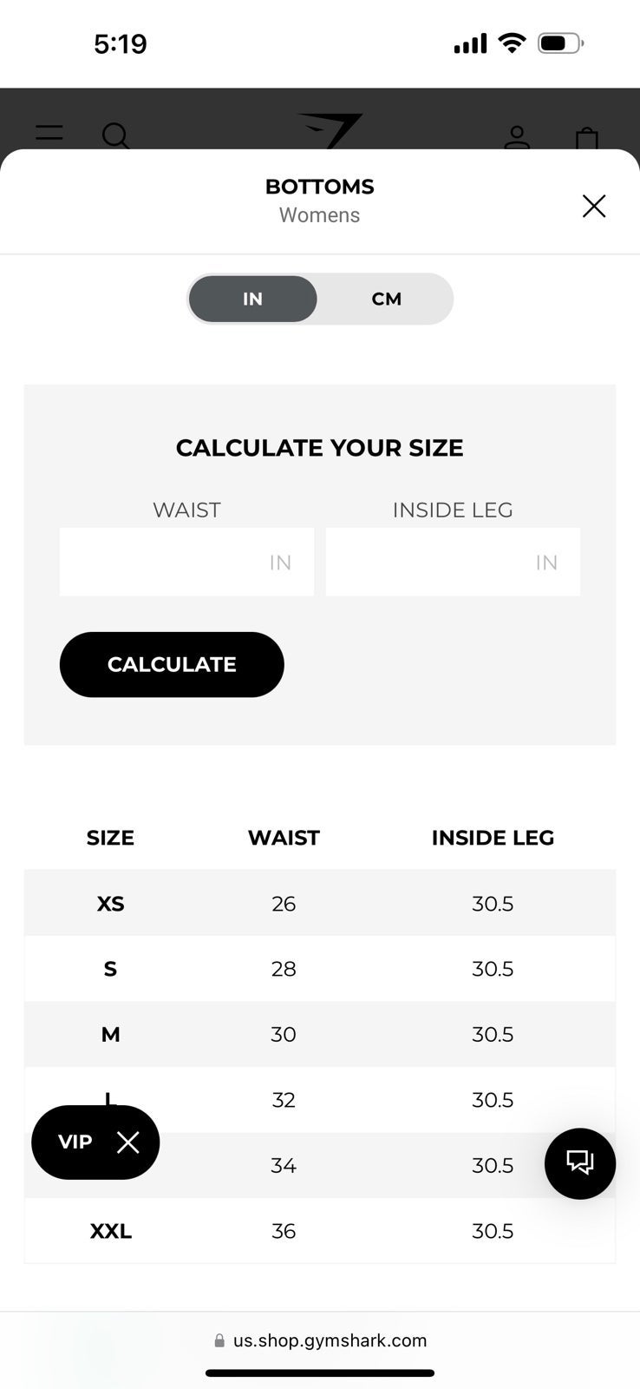Viewport: 640px width, 1389px height.
Task: Click the Calculate button
Action: click(172, 664)
